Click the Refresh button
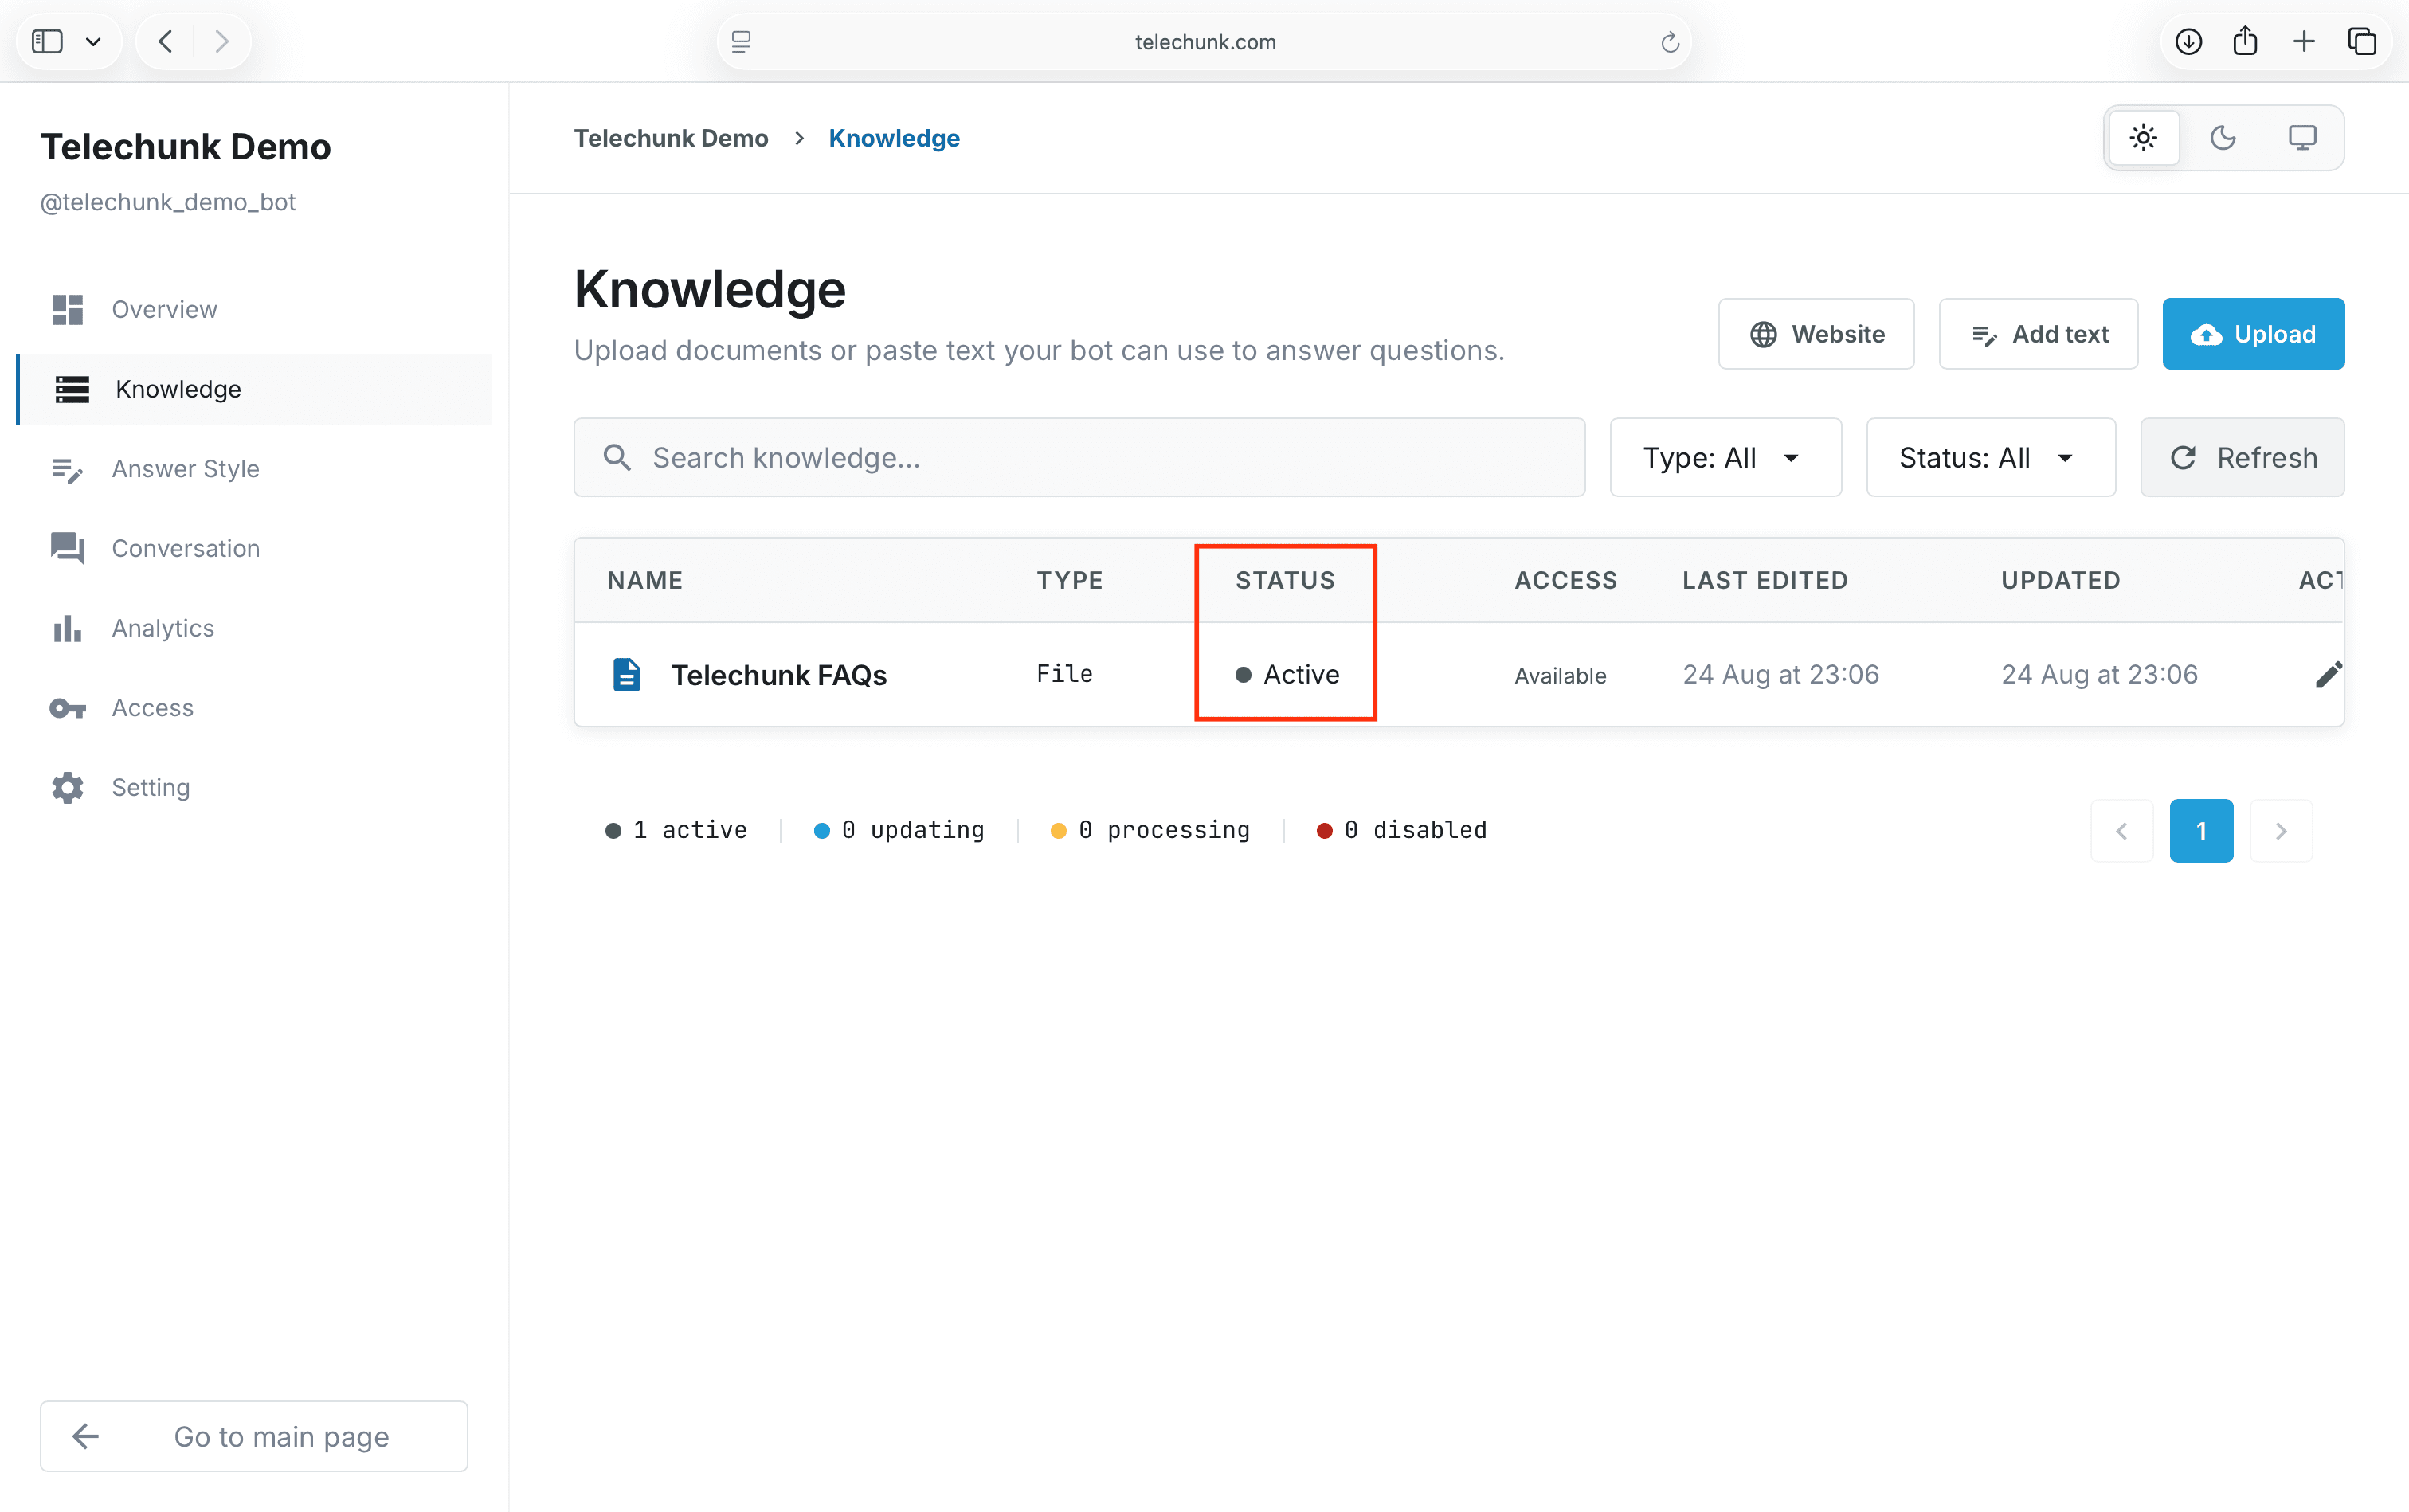This screenshot has height=1512, width=2409. pos(2242,457)
